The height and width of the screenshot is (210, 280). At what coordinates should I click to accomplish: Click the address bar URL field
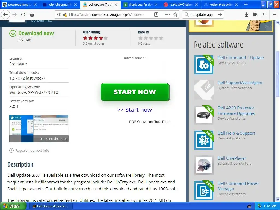pyautogui.click(x=106, y=15)
